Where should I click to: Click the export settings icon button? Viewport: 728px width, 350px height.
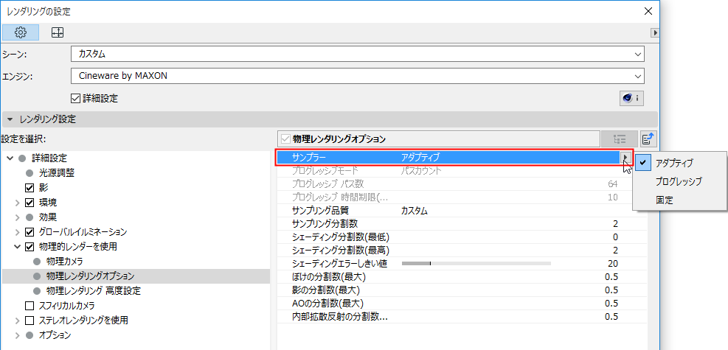click(x=648, y=139)
